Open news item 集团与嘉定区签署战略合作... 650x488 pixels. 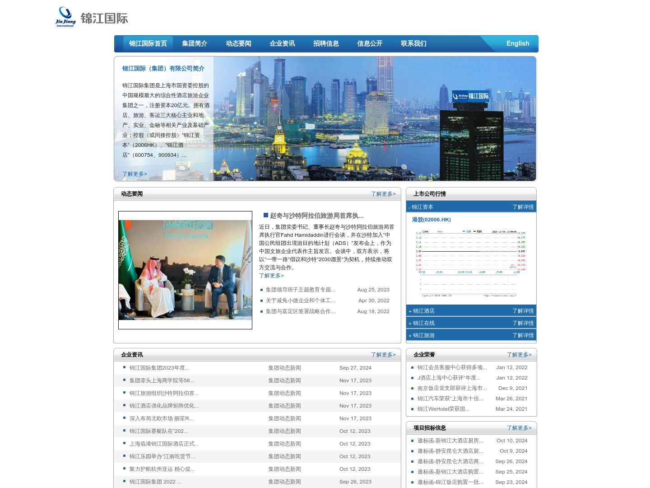300,311
